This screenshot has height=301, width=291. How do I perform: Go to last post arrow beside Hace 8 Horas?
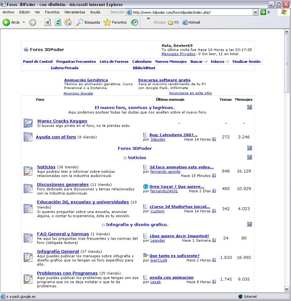pyautogui.click(x=214, y=282)
